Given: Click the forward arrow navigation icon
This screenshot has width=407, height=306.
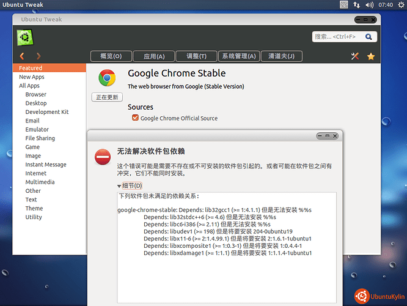Looking at the screenshot, I should tap(38, 56).
